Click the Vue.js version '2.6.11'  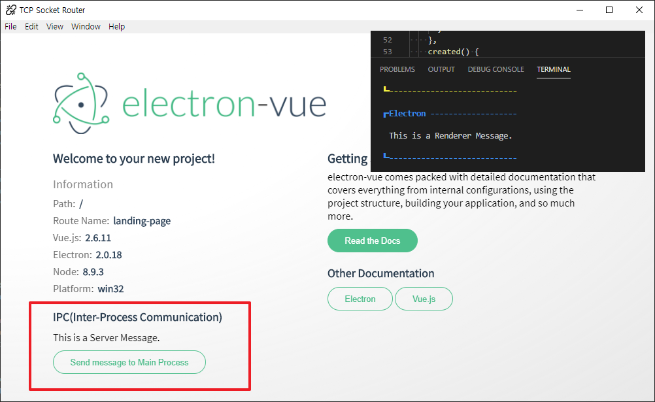(98, 238)
